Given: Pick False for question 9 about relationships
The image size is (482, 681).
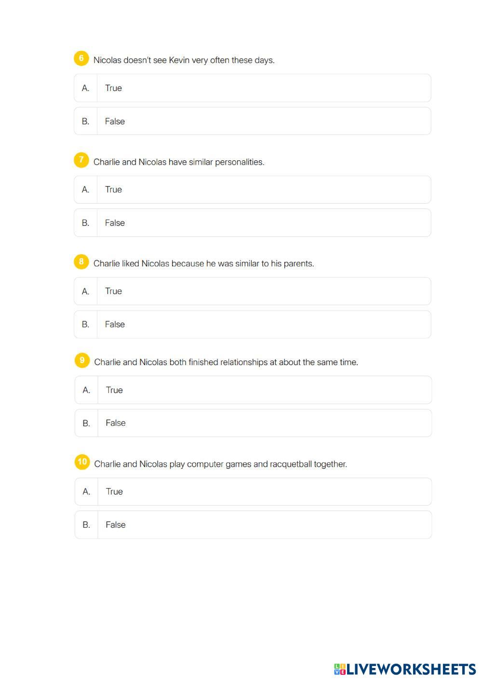Looking at the screenshot, I should [253, 423].
